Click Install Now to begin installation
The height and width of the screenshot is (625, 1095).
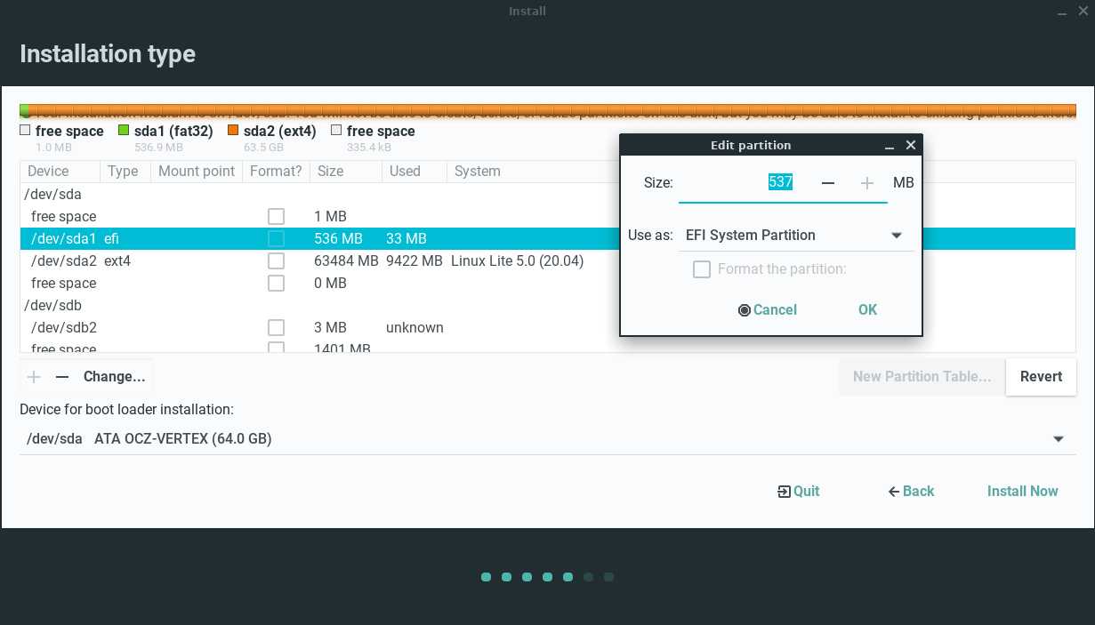[x=1022, y=492]
